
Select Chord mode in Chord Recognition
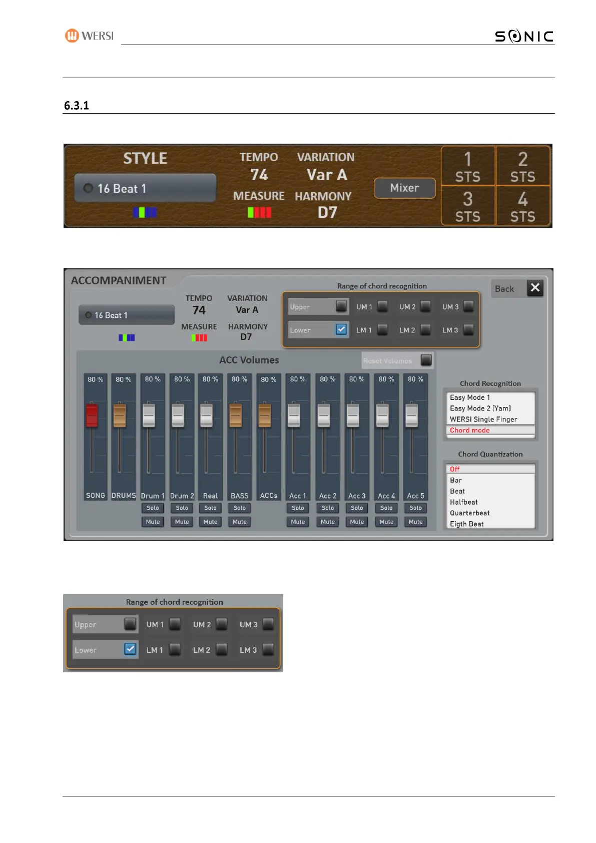[490, 431]
